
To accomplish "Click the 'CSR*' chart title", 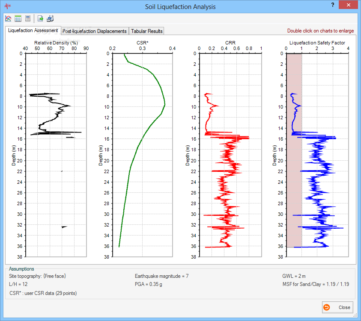I will pos(143,43).
